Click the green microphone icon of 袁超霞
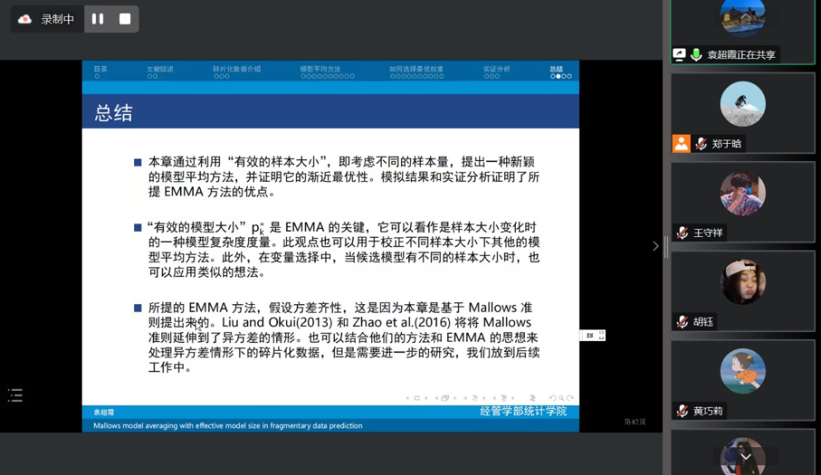The image size is (821, 475). (696, 55)
